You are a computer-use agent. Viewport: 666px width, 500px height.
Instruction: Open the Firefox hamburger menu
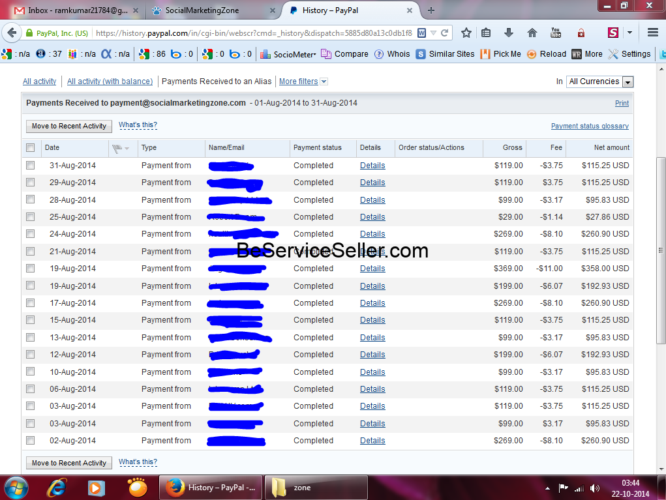653,33
